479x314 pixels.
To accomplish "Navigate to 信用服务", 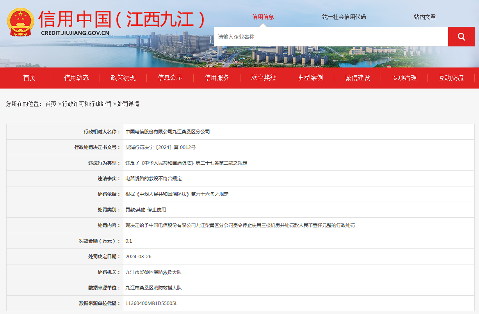I will [x=217, y=78].
